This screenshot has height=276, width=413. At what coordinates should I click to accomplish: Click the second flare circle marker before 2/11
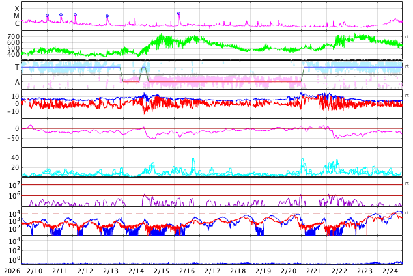pyautogui.click(x=61, y=14)
